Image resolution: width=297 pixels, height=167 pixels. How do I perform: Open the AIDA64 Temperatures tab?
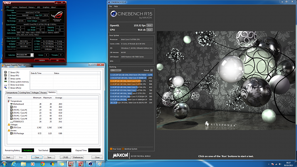coord(12,93)
